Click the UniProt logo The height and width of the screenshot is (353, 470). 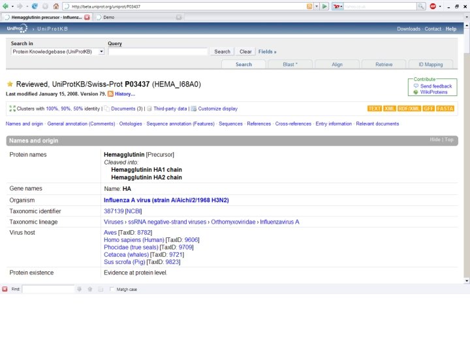(x=17, y=29)
